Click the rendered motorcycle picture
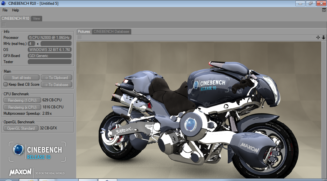 (199, 110)
